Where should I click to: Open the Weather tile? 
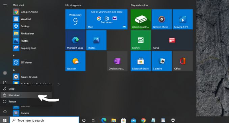point(75,61)
